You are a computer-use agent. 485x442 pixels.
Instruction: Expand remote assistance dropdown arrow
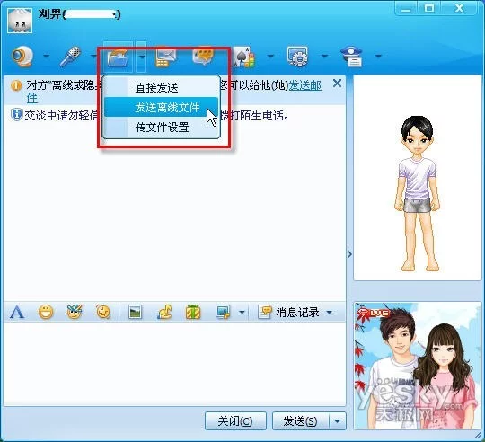[x=324, y=57]
